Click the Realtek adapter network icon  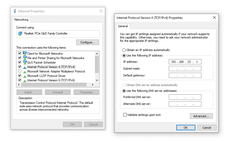pyautogui.click(x=20, y=34)
